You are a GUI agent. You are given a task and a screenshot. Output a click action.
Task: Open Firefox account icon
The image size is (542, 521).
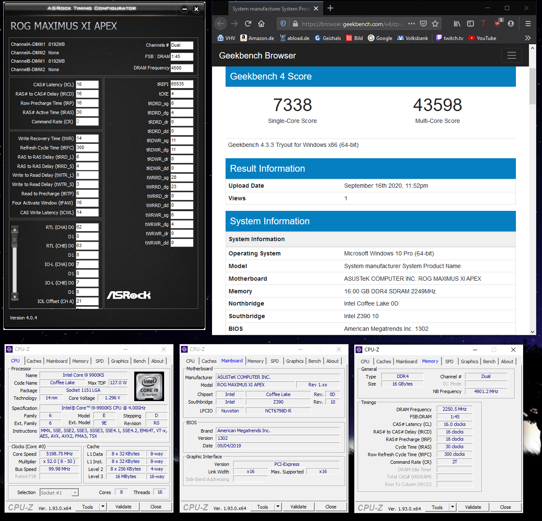[x=511, y=24]
